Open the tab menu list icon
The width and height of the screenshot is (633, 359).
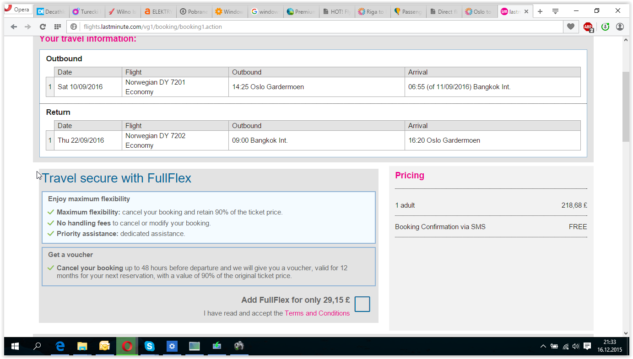coord(555,11)
